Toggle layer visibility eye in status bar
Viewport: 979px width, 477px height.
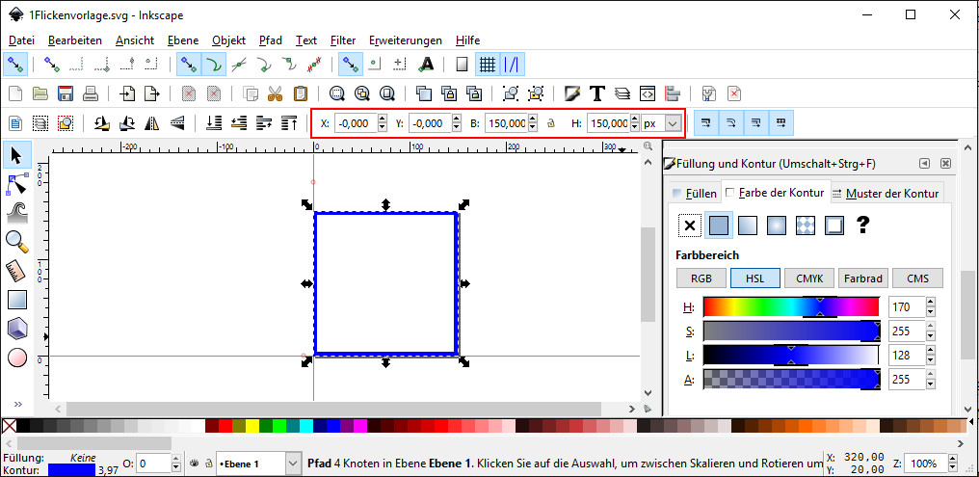(193, 464)
